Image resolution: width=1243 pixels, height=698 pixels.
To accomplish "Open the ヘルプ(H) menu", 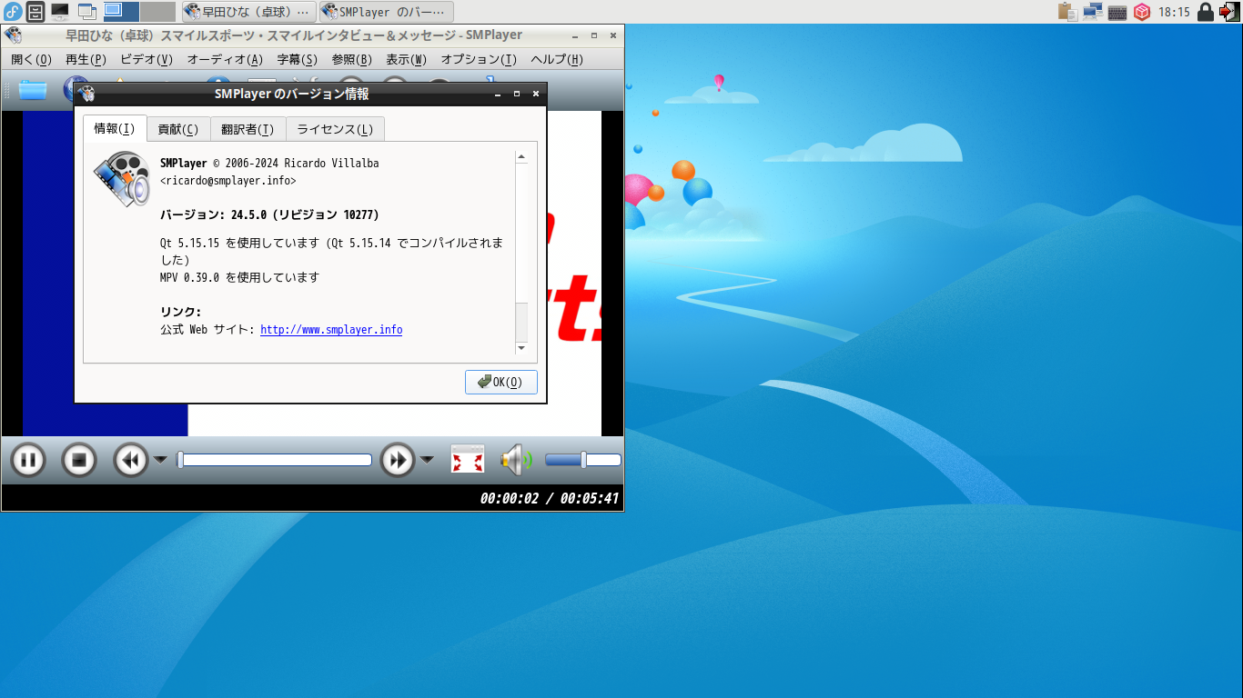I will pos(557,60).
